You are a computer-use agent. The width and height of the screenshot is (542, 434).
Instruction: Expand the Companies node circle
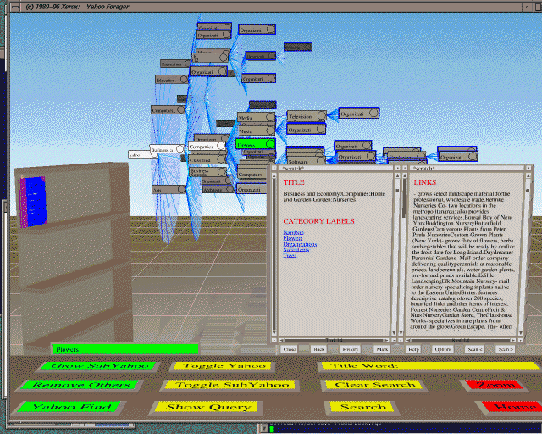pyautogui.click(x=220, y=146)
